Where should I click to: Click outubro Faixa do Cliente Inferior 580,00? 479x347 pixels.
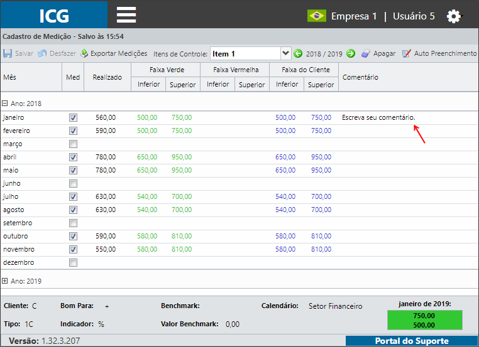285,236
